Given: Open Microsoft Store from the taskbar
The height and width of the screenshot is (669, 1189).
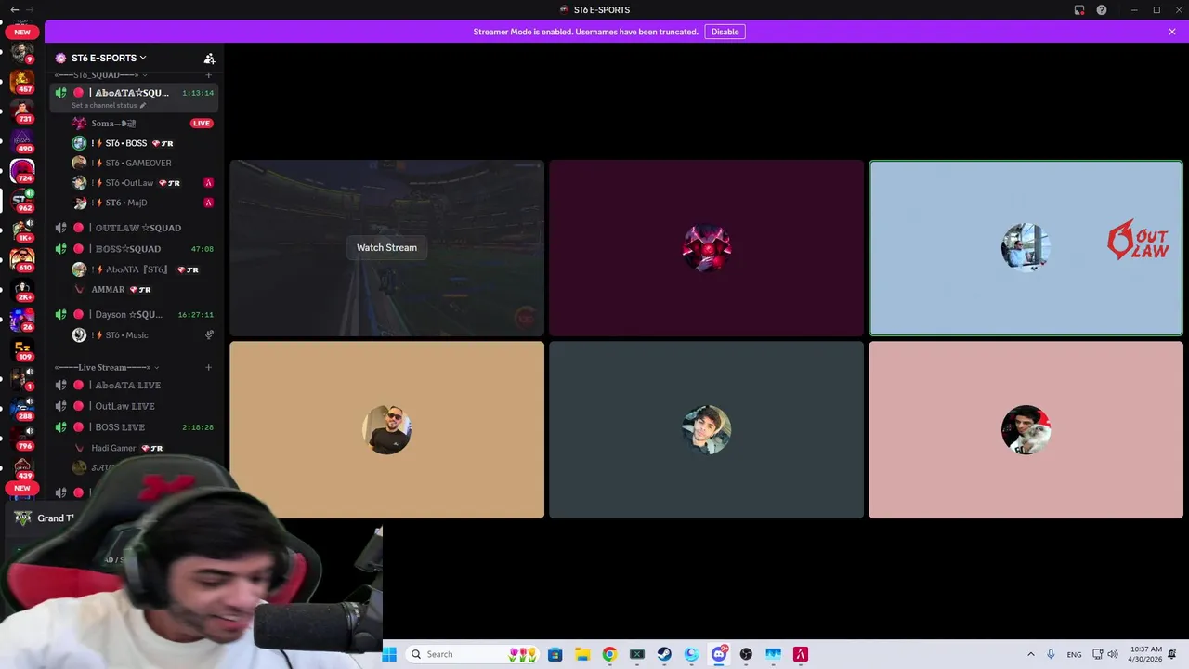Looking at the screenshot, I should pos(555,654).
